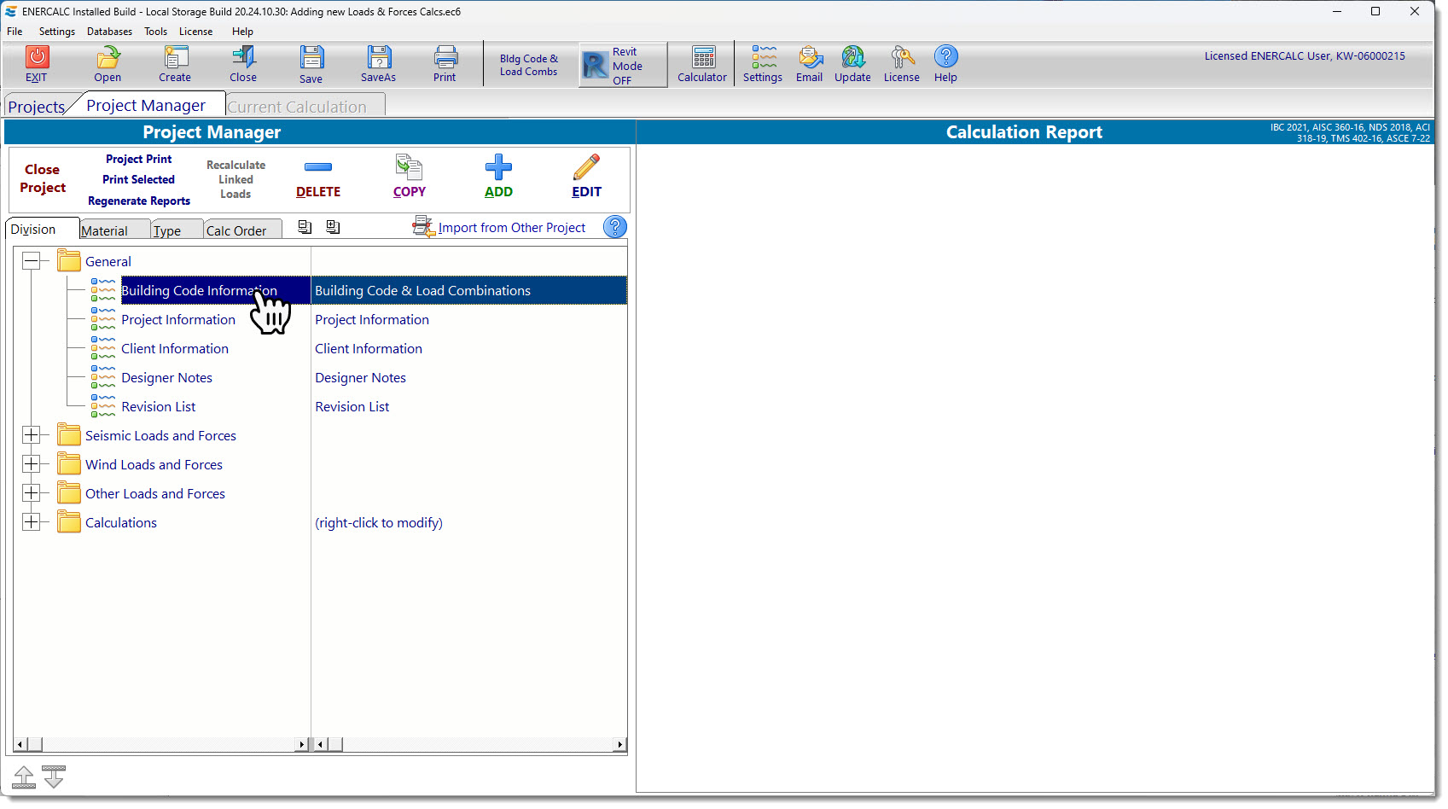This screenshot has width=1448, height=809.
Task: Click the Save toolbar icon
Action: coord(311,63)
